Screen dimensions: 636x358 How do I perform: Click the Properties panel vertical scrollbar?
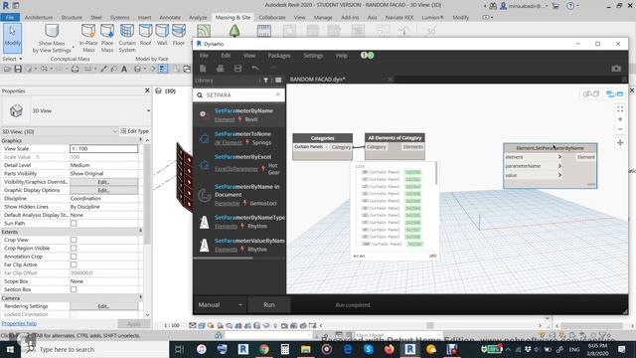click(x=147, y=194)
